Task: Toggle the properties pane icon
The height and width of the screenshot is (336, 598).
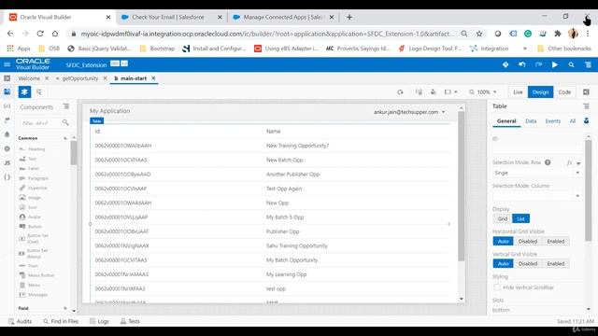Action: 586,92
